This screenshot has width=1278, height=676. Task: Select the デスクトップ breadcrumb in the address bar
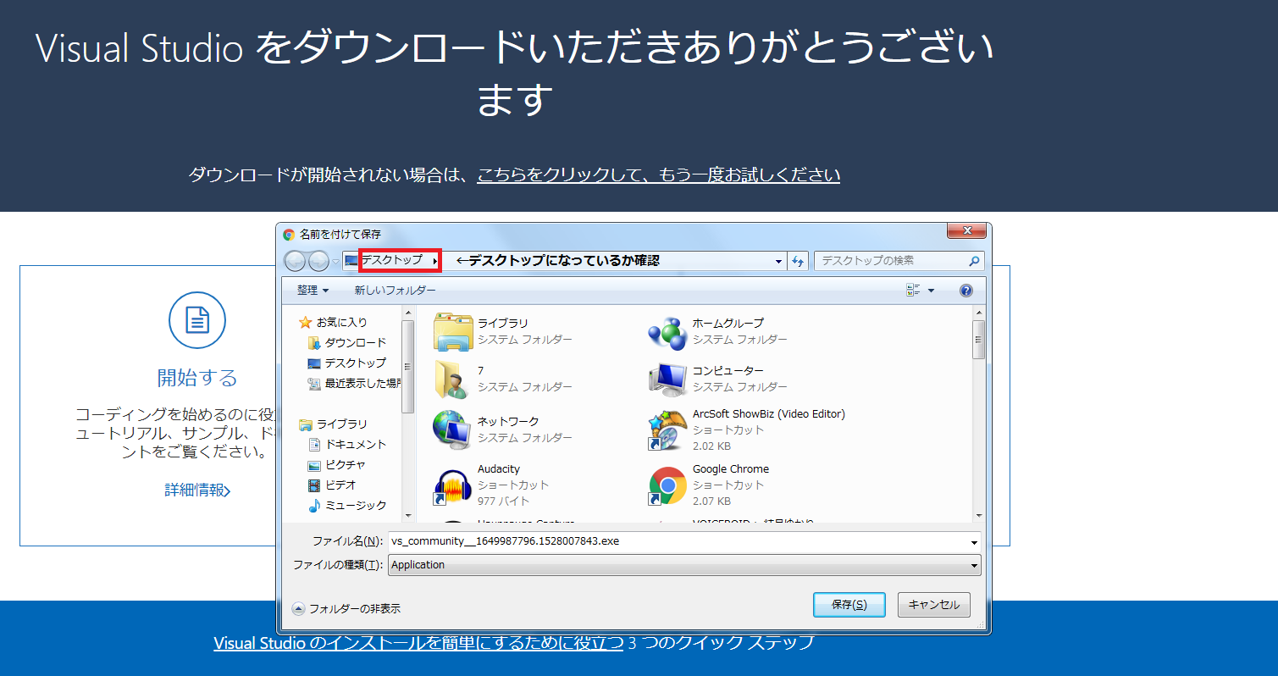tap(391, 260)
